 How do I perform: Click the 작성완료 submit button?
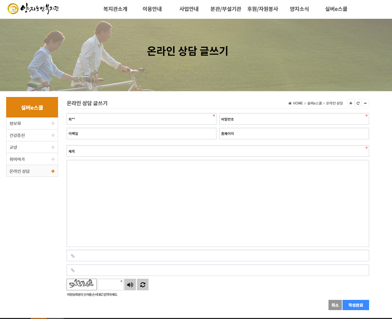(355, 305)
